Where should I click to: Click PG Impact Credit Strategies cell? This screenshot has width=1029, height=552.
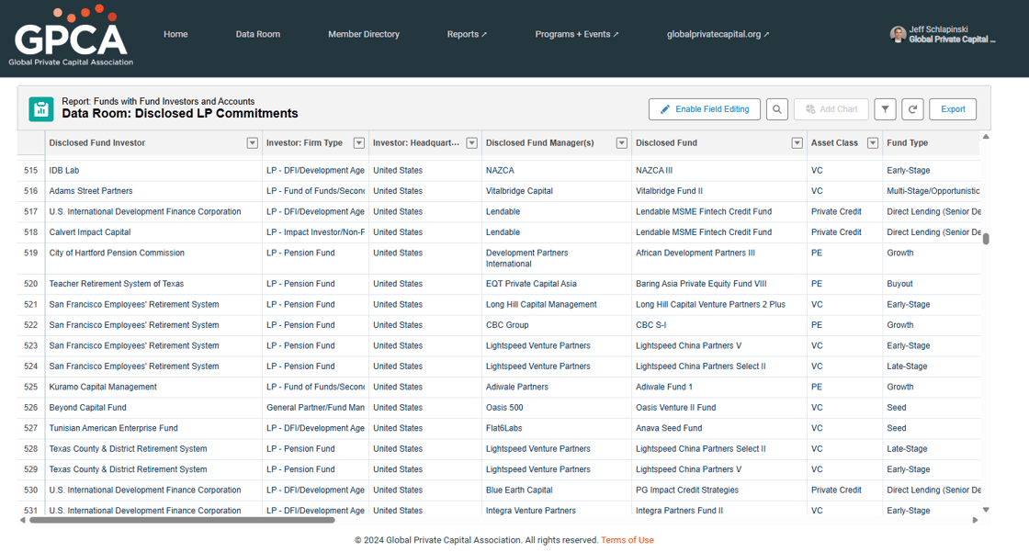click(x=719, y=490)
